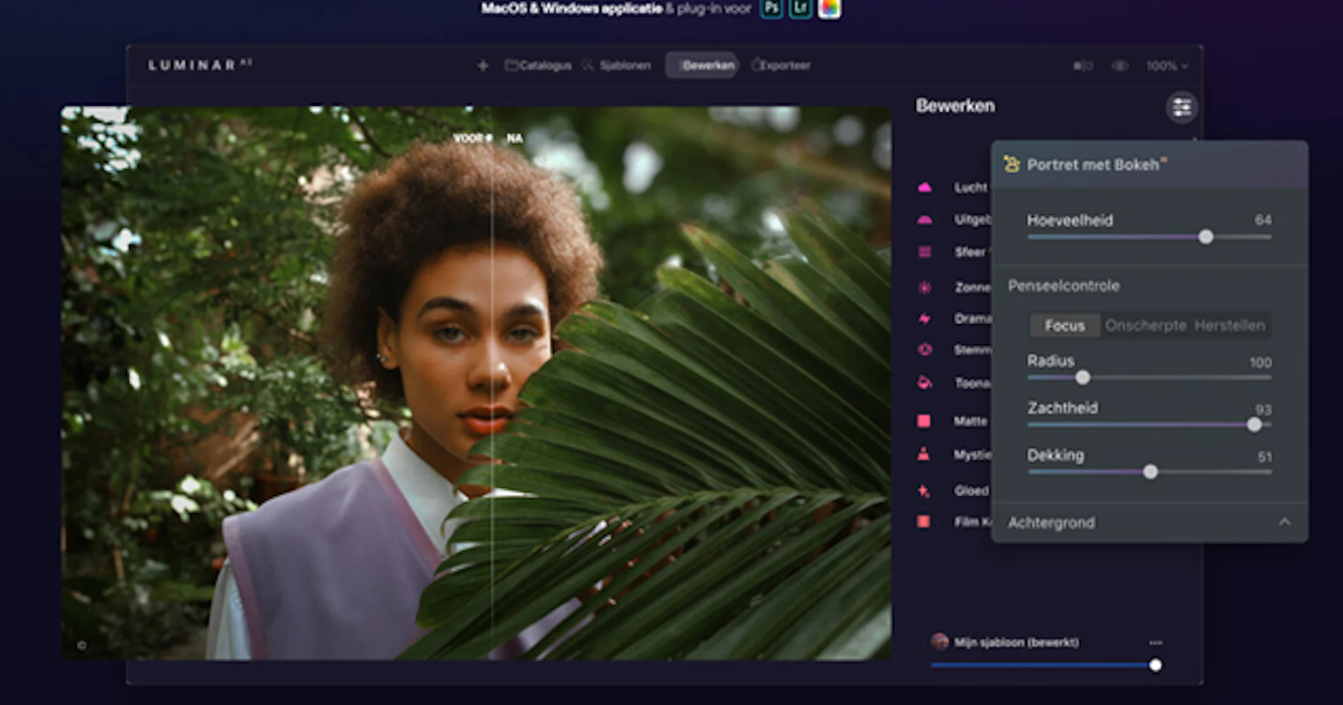The width and height of the screenshot is (1343, 705).
Task: Switch to the Sjablonen tab
Action: [617, 66]
